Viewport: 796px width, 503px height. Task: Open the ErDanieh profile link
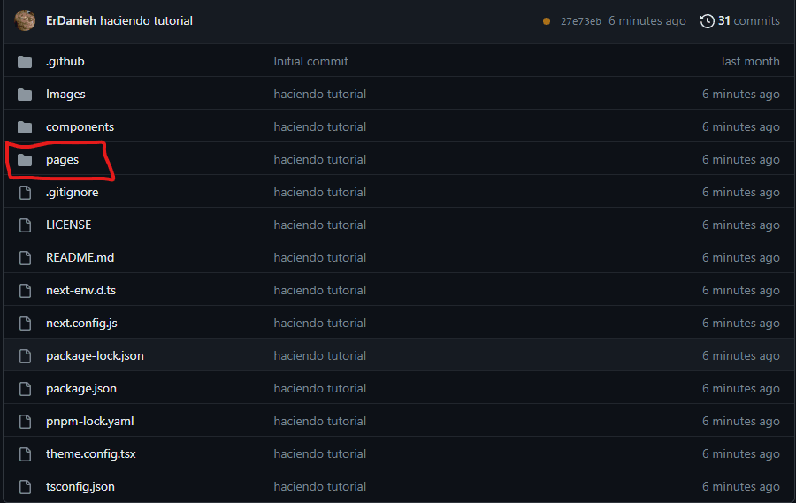[71, 20]
